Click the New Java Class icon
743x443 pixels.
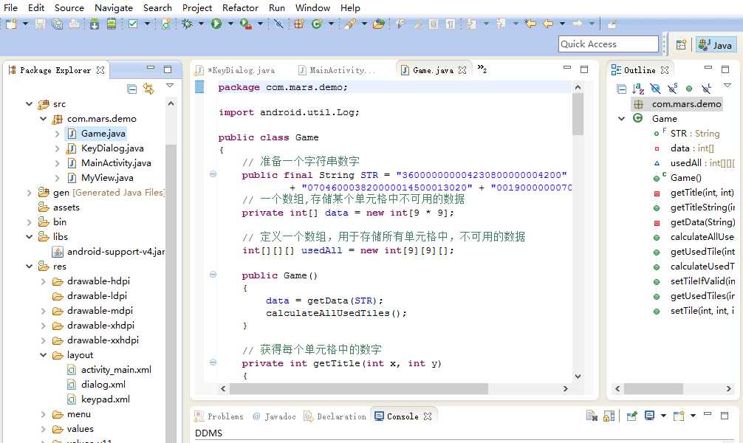(x=317, y=23)
